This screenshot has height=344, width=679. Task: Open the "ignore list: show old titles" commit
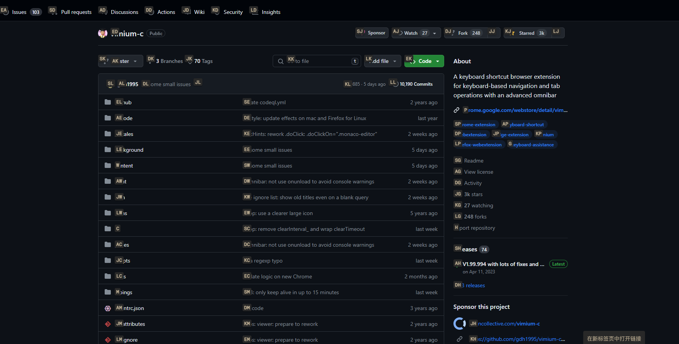coord(306,197)
